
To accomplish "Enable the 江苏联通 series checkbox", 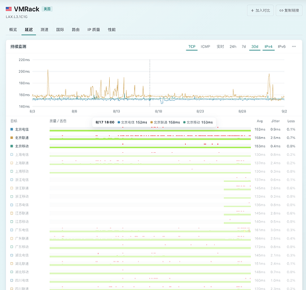I will click(12, 213).
